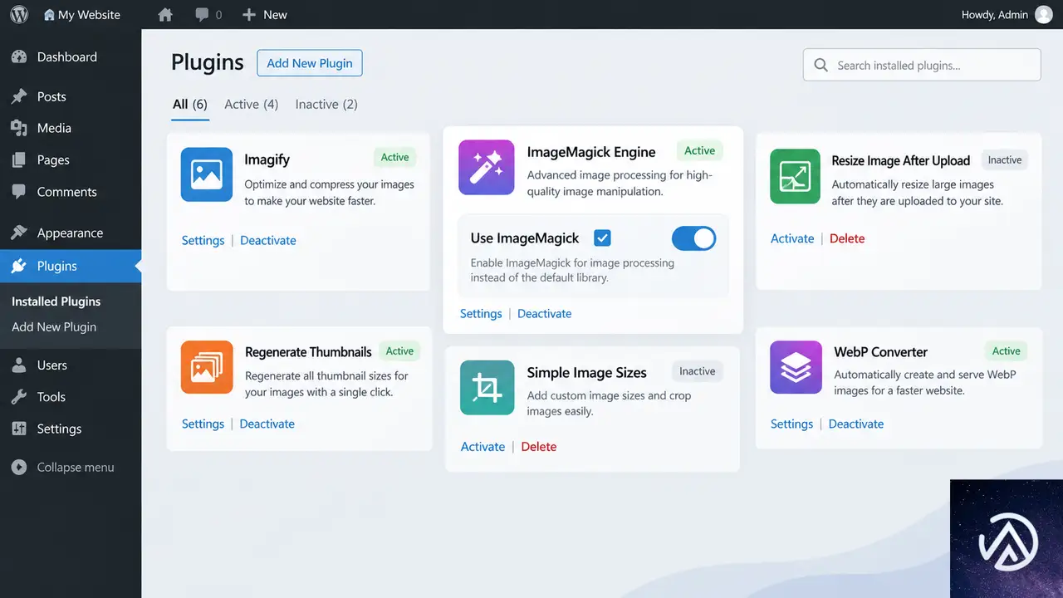The width and height of the screenshot is (1063, 598).
Task: Switch to the Active (4) tab
Action: (x=252, y=105)
